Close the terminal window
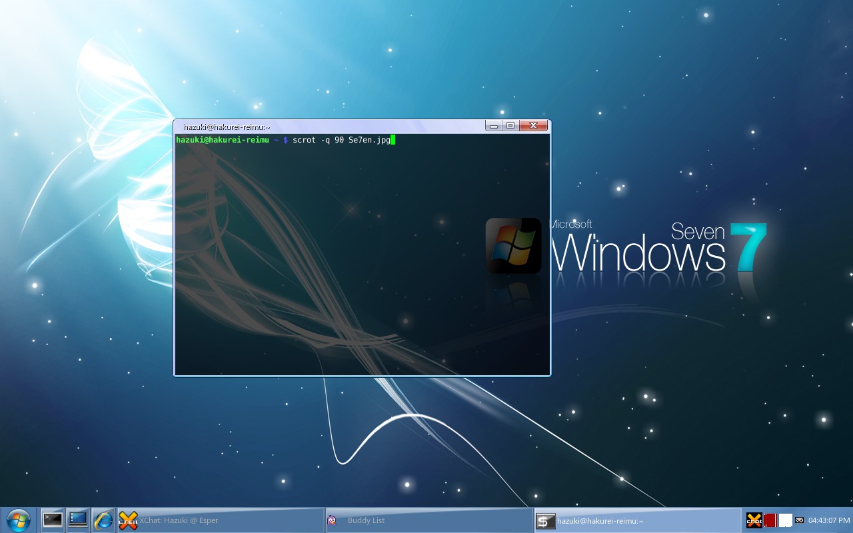The image size is (853, 533). 533,126
